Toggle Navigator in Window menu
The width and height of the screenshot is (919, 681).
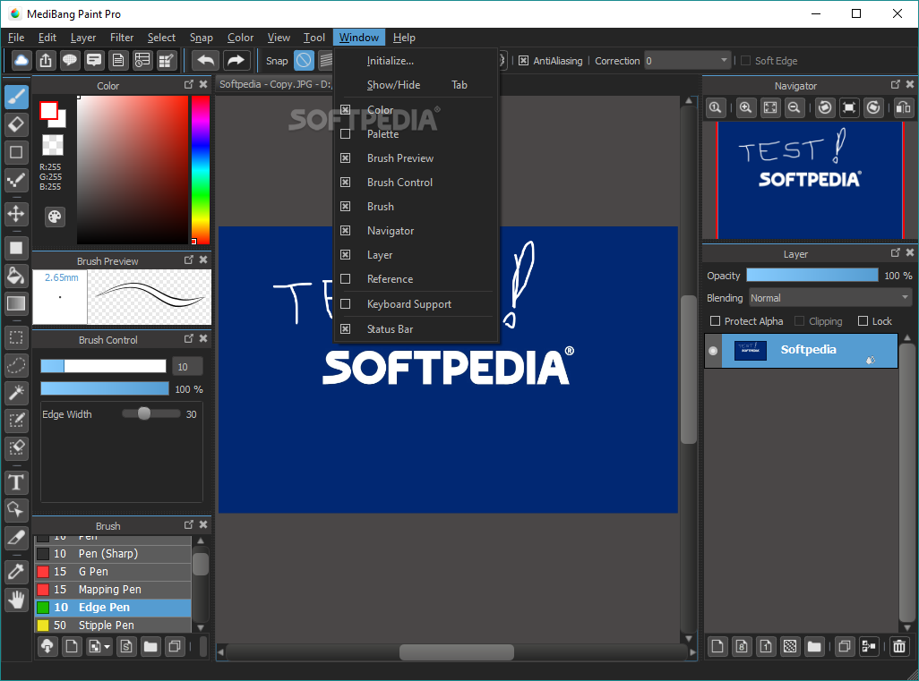coord(345,231)
